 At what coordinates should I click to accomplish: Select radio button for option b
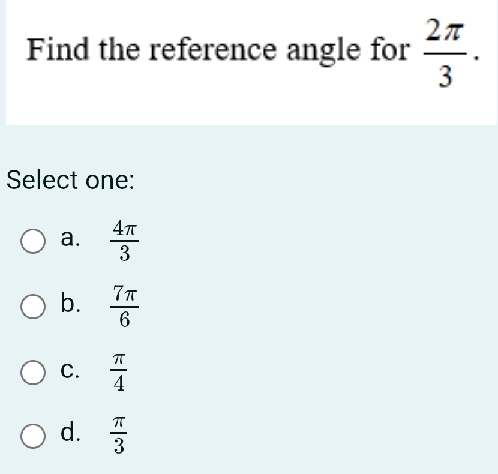pyautogui.click(x=32, y=306)
